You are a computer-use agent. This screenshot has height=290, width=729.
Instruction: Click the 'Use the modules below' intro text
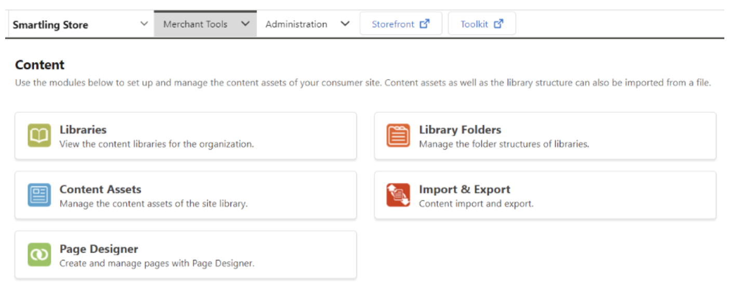[x=363, y=83]
